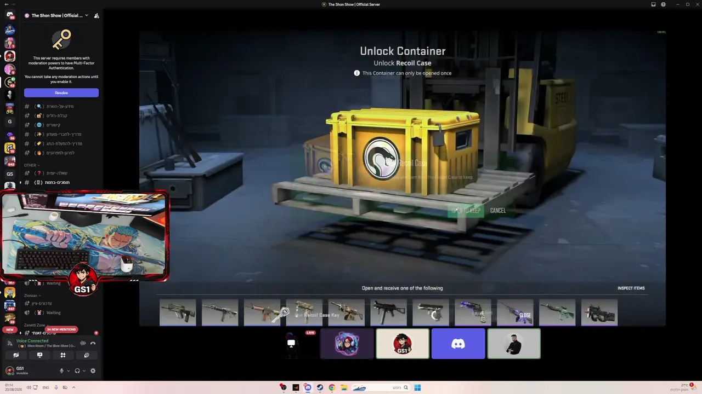
Task: Open the Gaming Zone server icon
Action: click(x=9, y=108)
